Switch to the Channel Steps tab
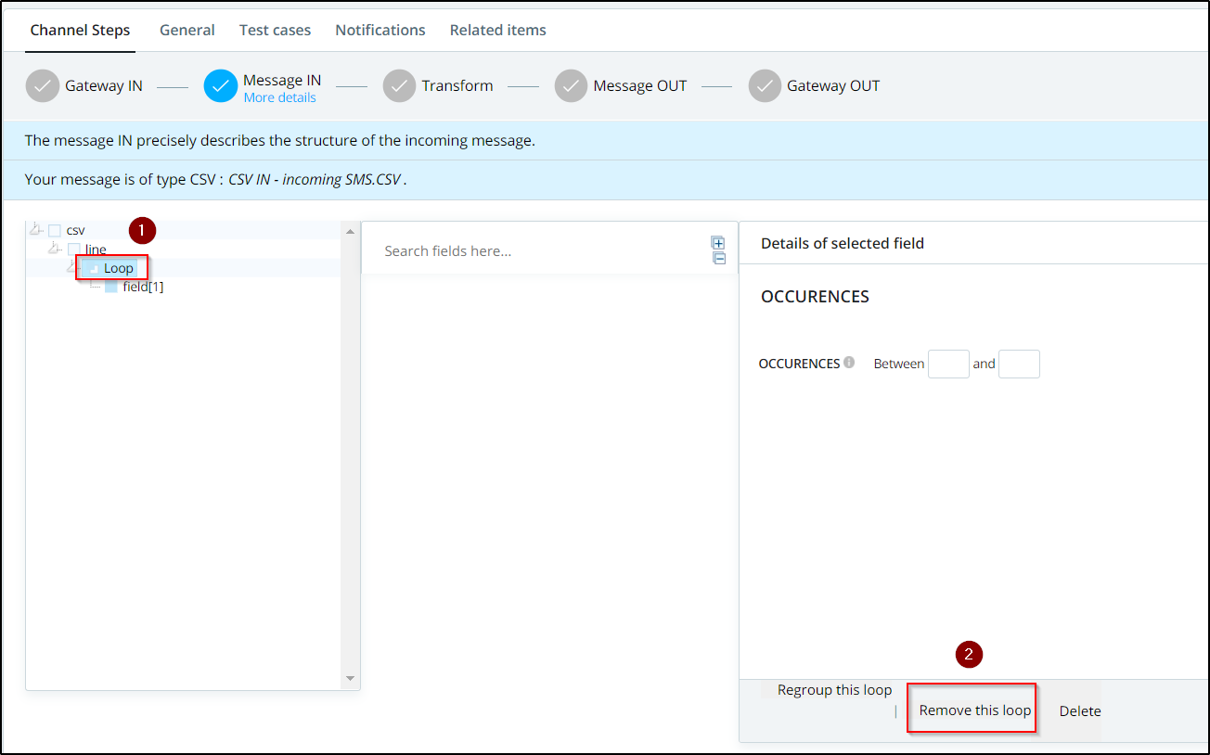Image resolution: width=1210 pixels, height=755 pixels. coord(80,30)
